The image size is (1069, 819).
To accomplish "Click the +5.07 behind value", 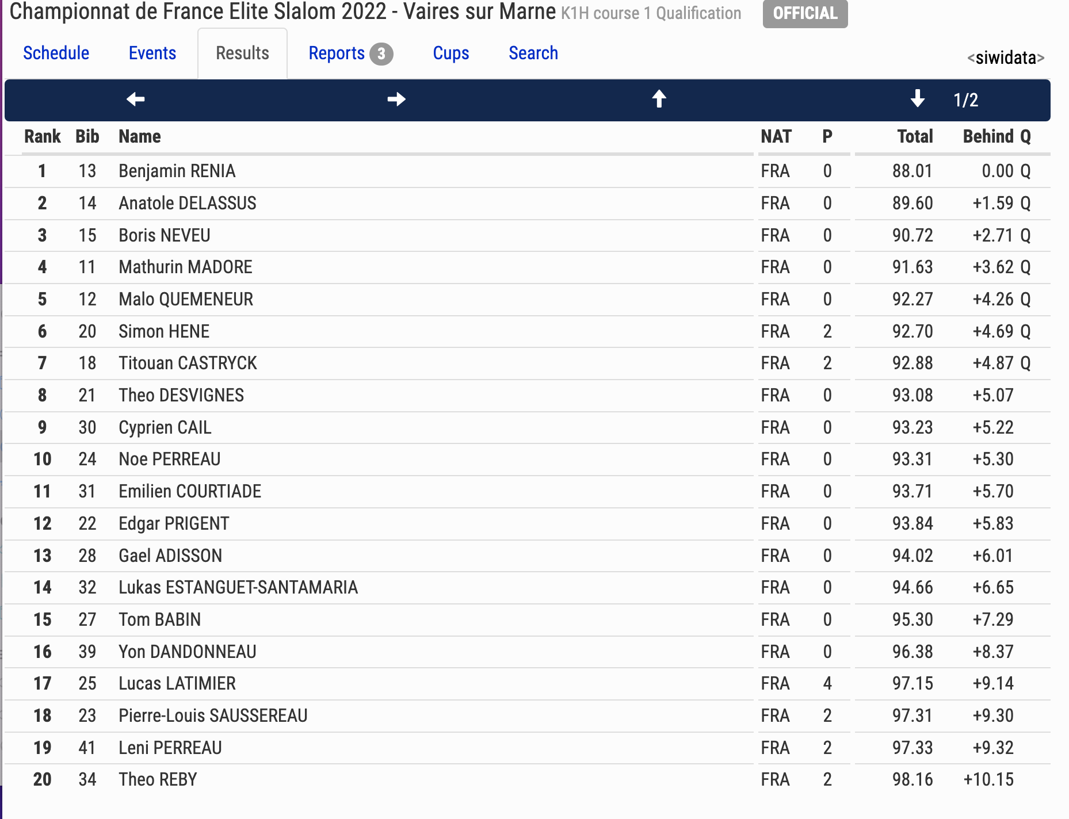I will [x=993, y=396].
